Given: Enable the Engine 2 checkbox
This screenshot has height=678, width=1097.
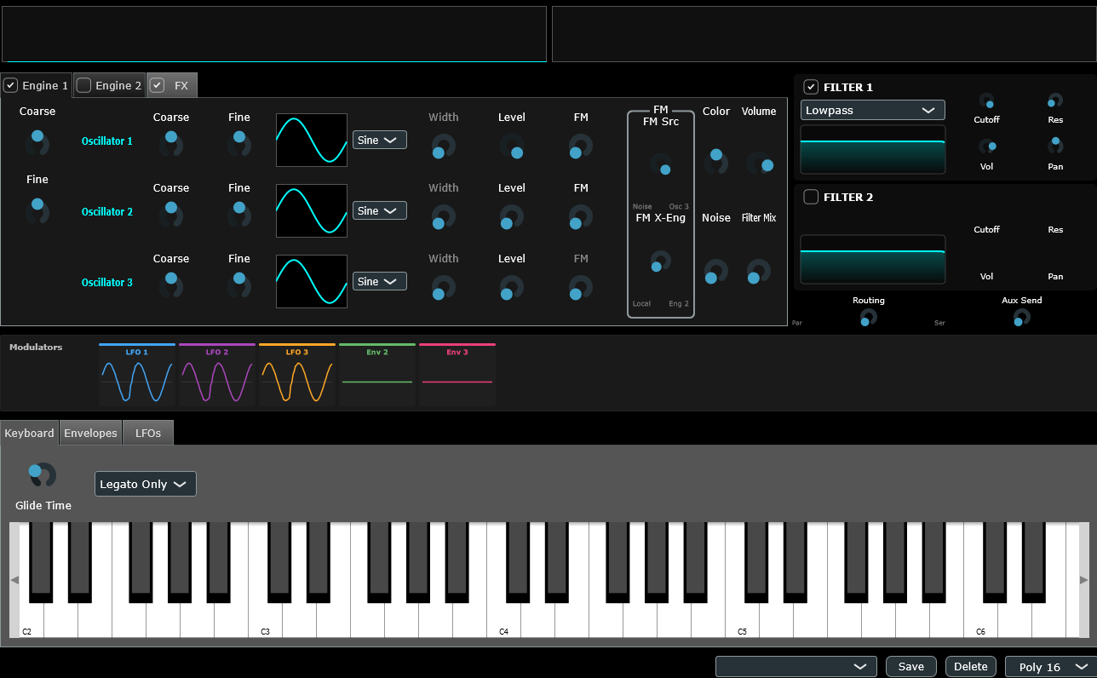Looking at the screenshot, I should (83, 85).
